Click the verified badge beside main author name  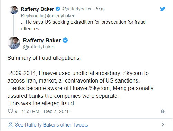click(65, 40)
